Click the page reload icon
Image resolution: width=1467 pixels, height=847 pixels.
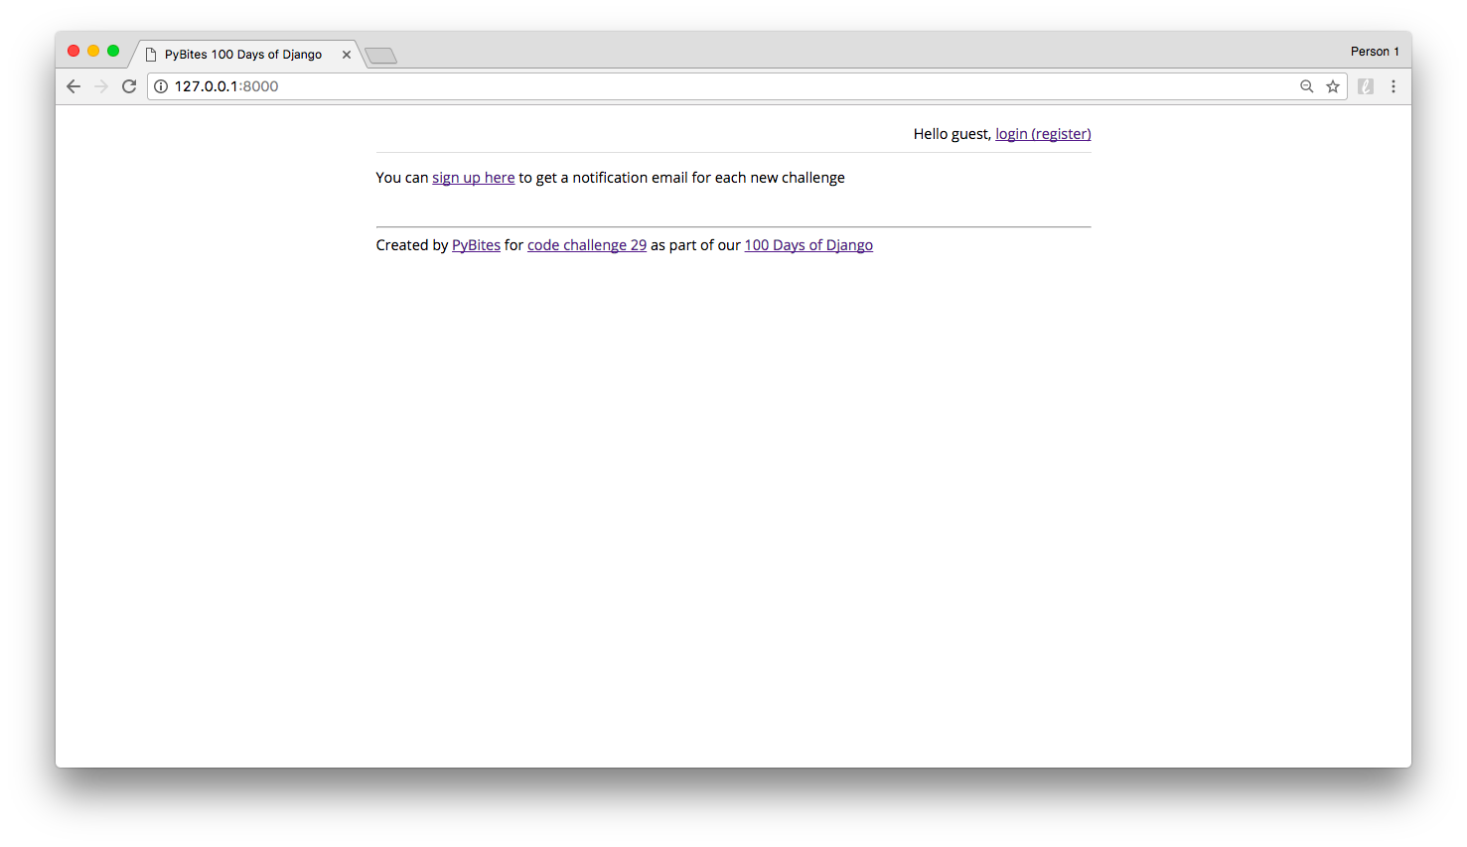click(129, 86)
